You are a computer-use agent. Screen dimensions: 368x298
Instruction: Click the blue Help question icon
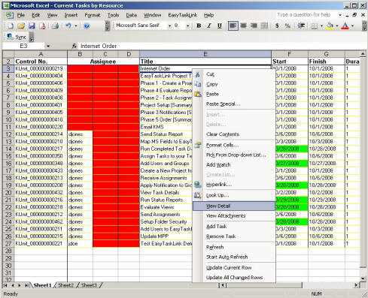click(87, 26)
